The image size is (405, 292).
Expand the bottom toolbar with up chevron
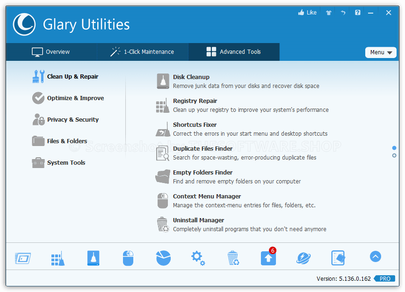point(375,256)
